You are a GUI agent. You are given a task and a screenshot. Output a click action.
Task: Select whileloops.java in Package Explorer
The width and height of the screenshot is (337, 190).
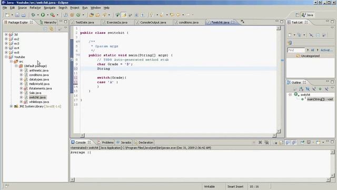point(39,102)
